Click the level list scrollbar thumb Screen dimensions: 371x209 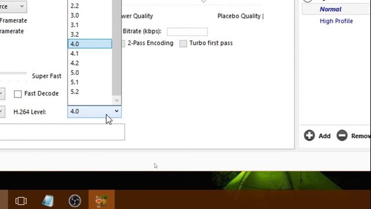click(x=117, y=48)
